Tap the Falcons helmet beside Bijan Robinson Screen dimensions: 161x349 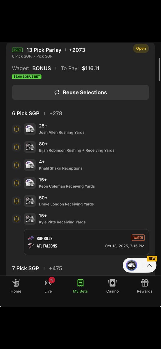click(x=30, y=147)
